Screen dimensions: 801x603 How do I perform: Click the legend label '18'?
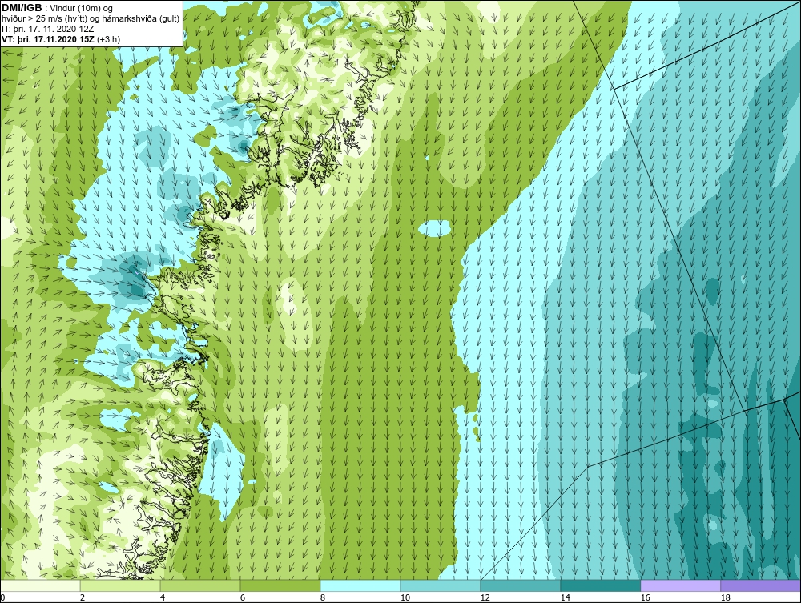tap(726, 597)
